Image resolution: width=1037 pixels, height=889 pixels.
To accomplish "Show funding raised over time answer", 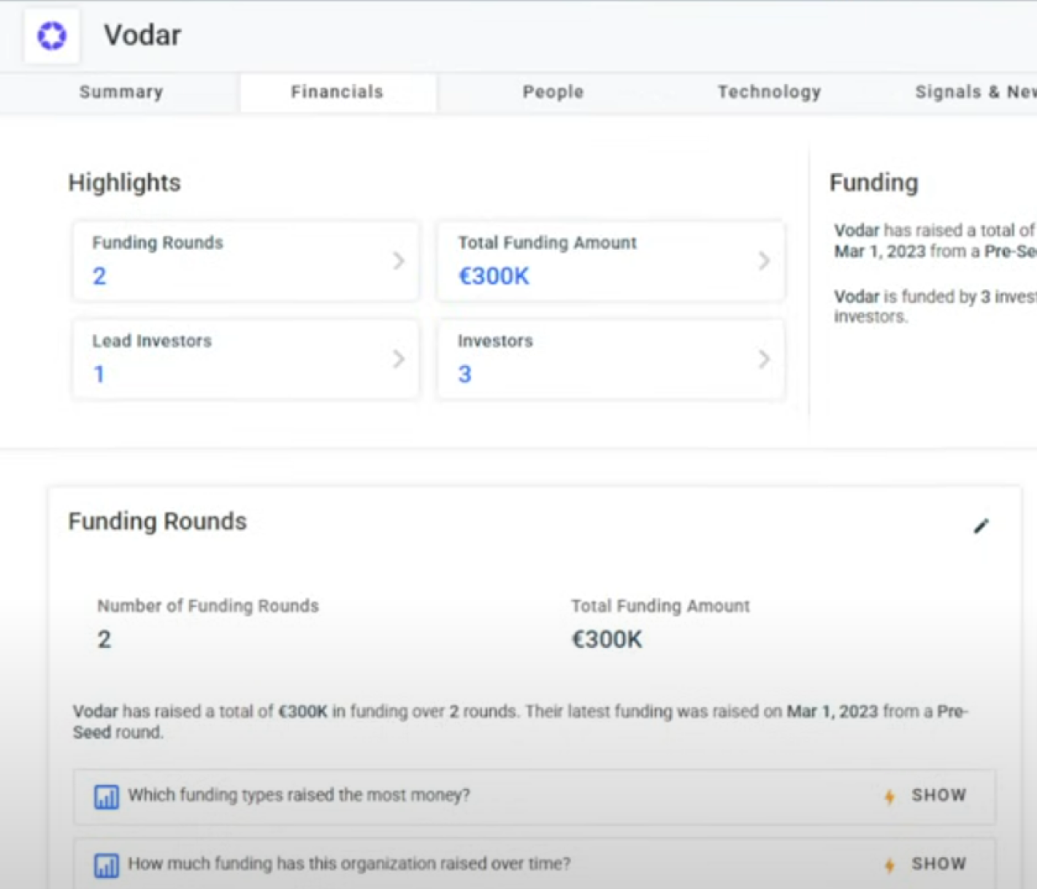I will [938, 864].
